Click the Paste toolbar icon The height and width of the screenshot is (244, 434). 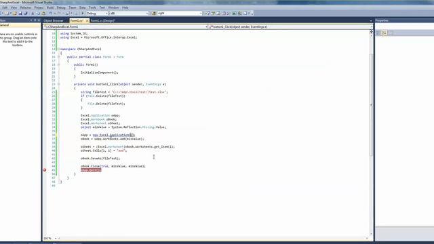[x=43, y=14]
